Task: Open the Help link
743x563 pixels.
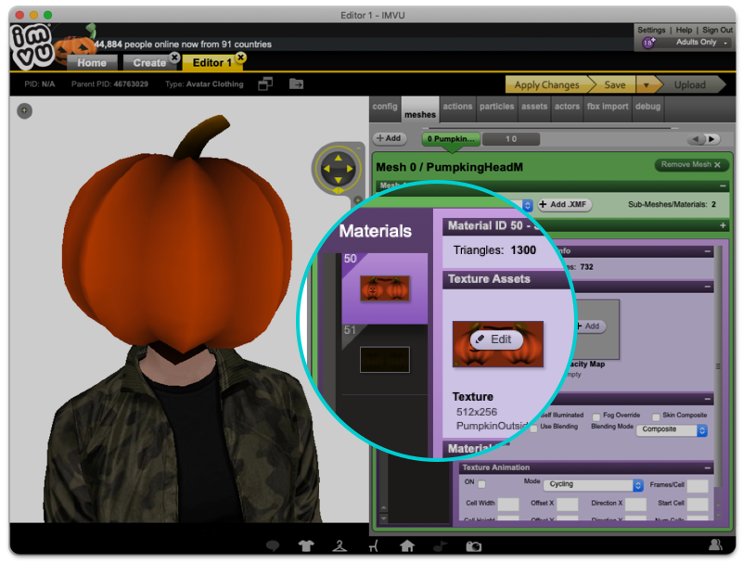Action: tap(684, 30)
